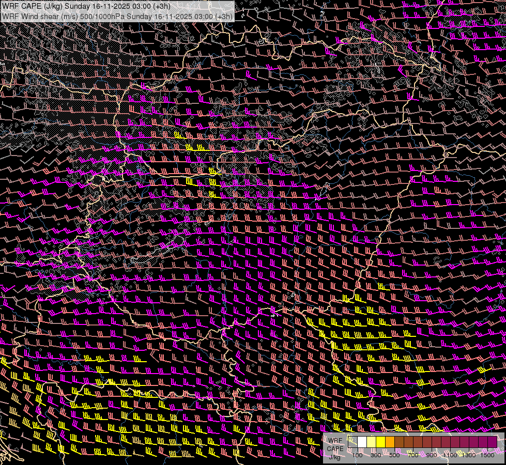Click the legend value 100
Viewport: 506px width, 465px height.
coord(357,455)
